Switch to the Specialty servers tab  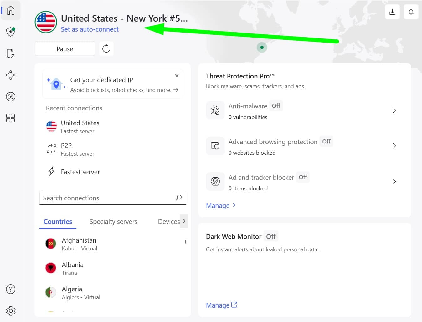(113, 221)
